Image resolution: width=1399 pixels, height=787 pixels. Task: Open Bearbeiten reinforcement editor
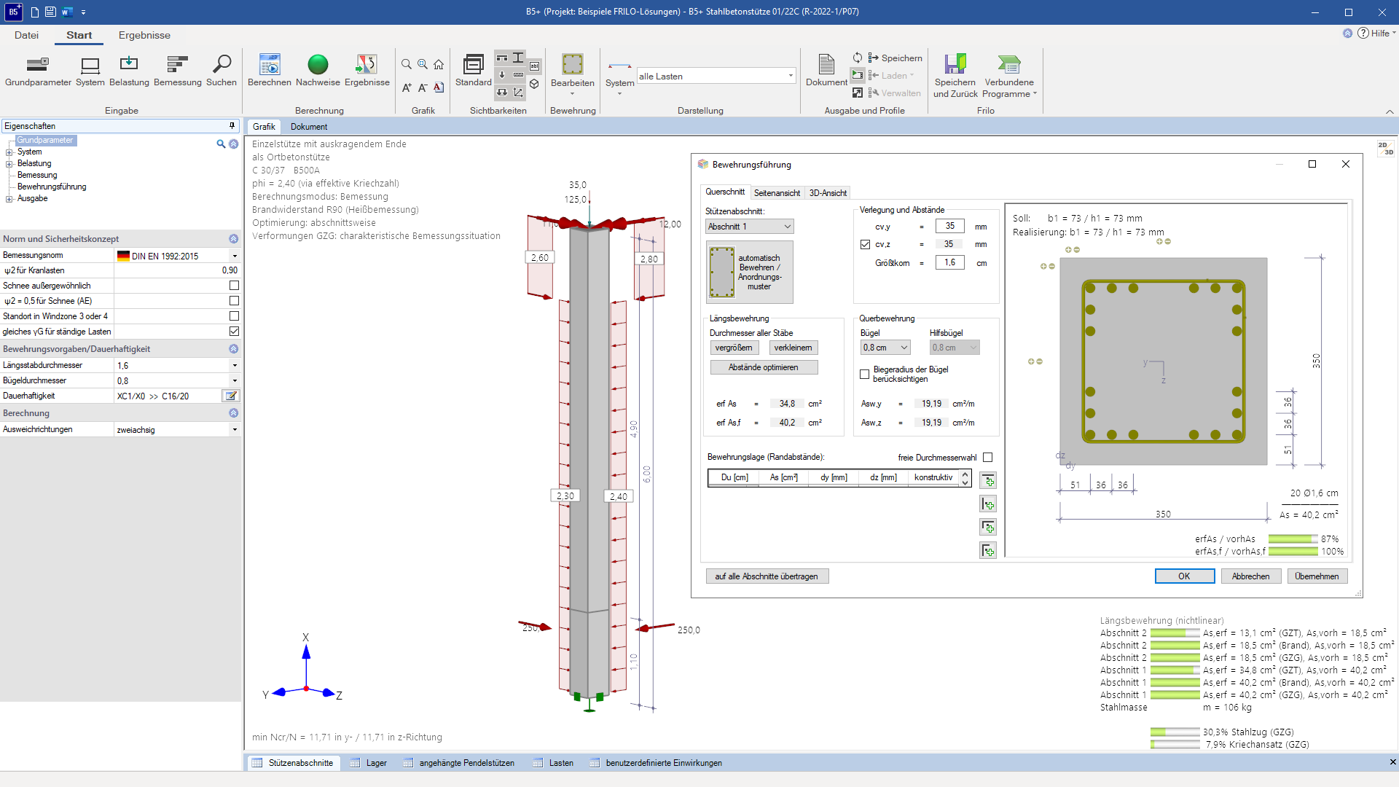(573, 73)
